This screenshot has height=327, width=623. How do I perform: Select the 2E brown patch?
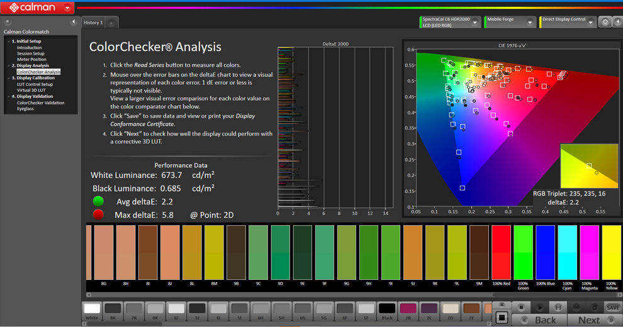tap(471, 311)
